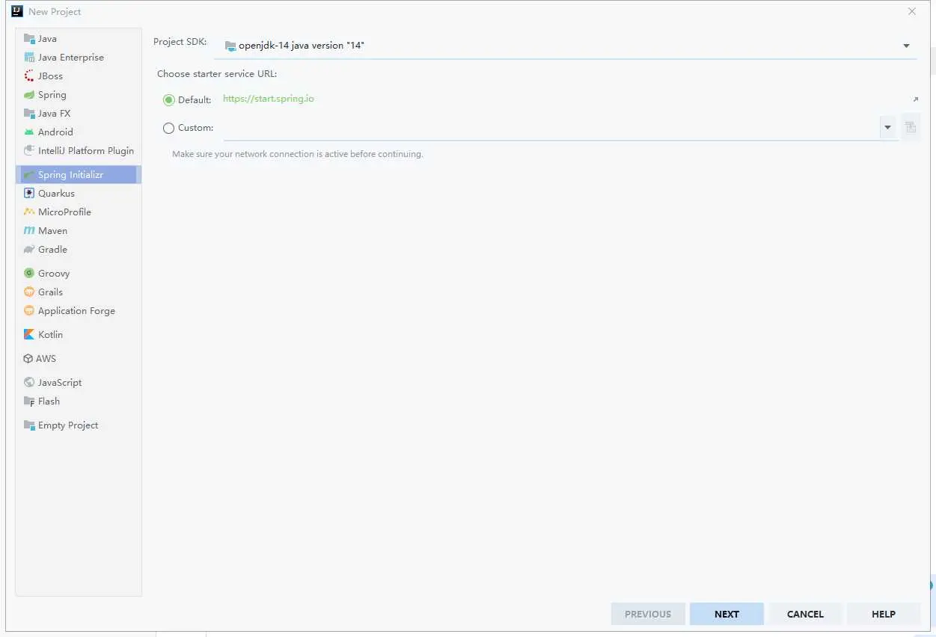Click the Grails orange icon
The width and height of the screenshot is (936, 637).
[29, 292]
